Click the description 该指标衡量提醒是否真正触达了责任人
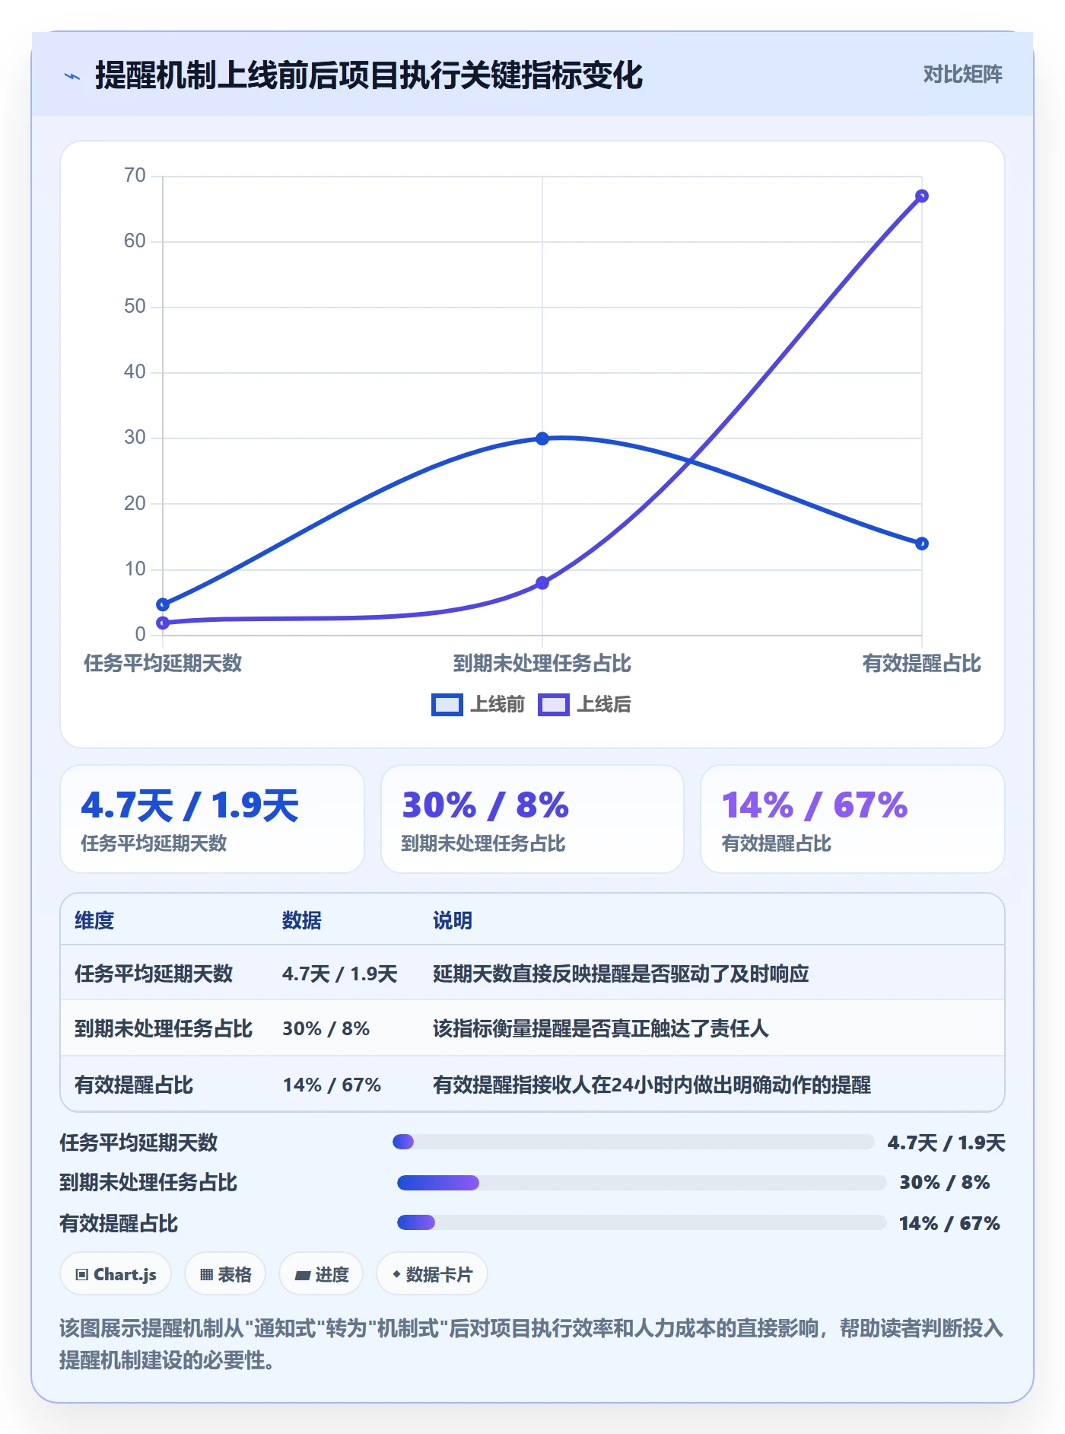1065x1434 pixels. point(601,1029)
